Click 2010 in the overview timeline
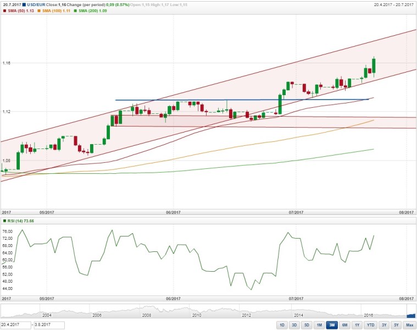 pos(197,315)
